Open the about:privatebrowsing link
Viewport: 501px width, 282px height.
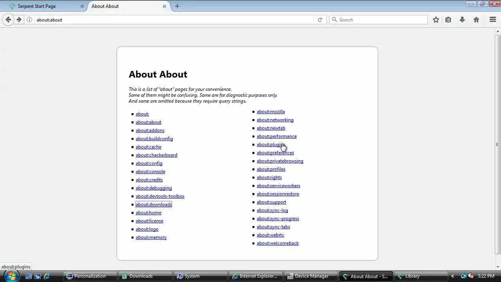click(x=280, y=161)
